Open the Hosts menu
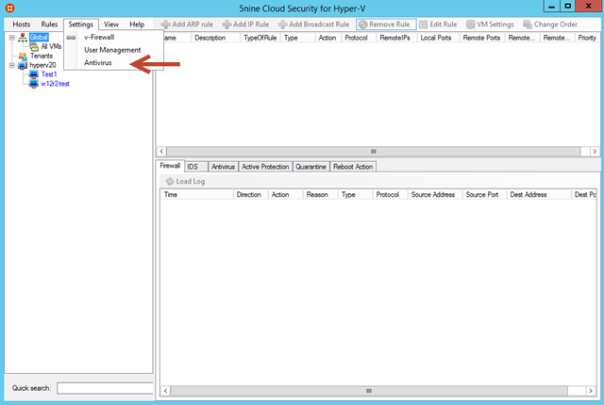Image resolution: width=604 pixels, height=405 pixels. point(21,24)
